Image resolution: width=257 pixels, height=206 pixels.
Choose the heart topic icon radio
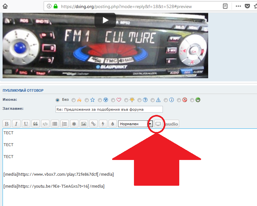tap(113, 100)
